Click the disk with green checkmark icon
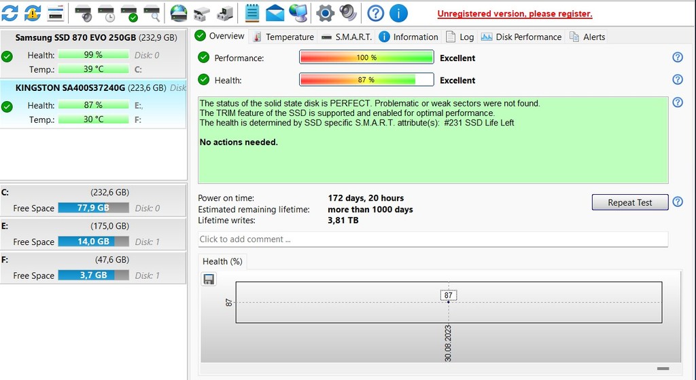The height and width of the screenshot is (380, 696). (x=129, y=13)
